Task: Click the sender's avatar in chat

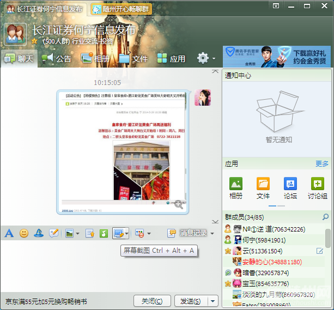Action: pos(203,98)
